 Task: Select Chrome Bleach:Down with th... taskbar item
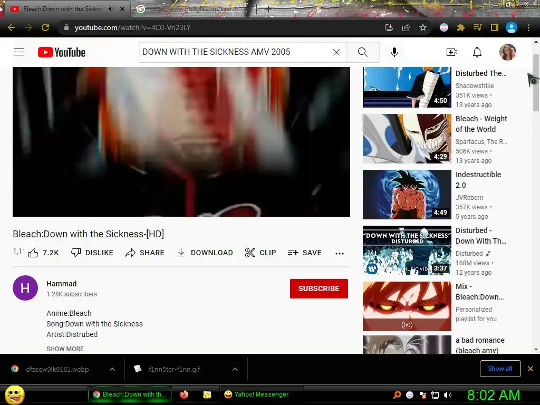click(130, 394)
